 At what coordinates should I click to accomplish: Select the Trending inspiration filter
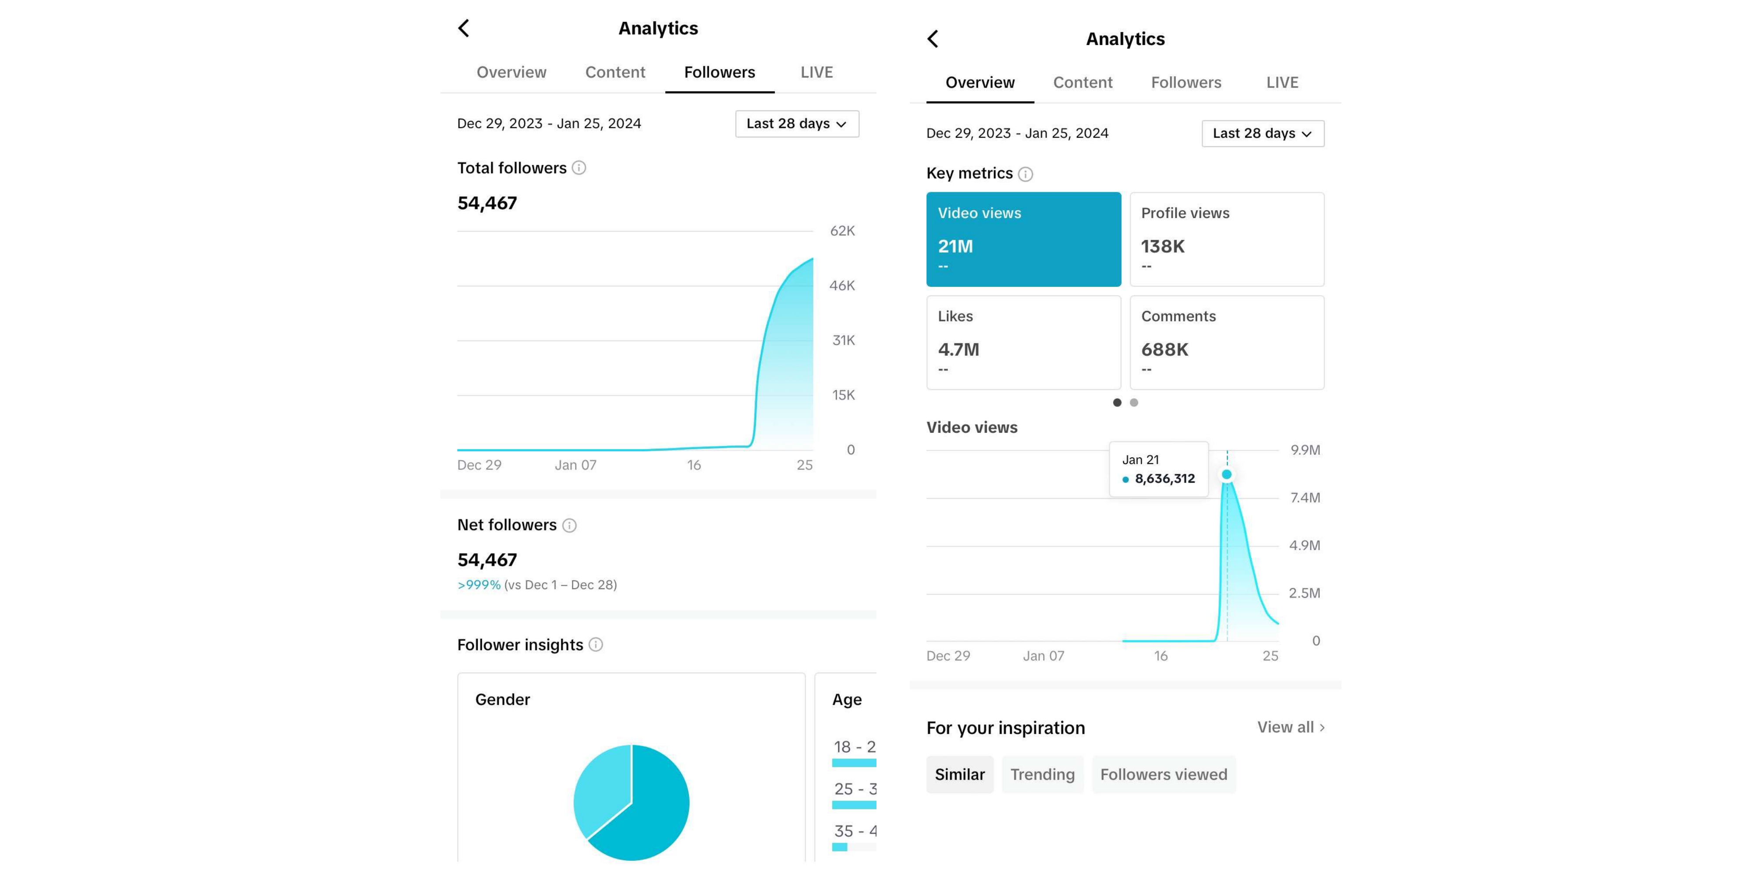point(1042,775)
